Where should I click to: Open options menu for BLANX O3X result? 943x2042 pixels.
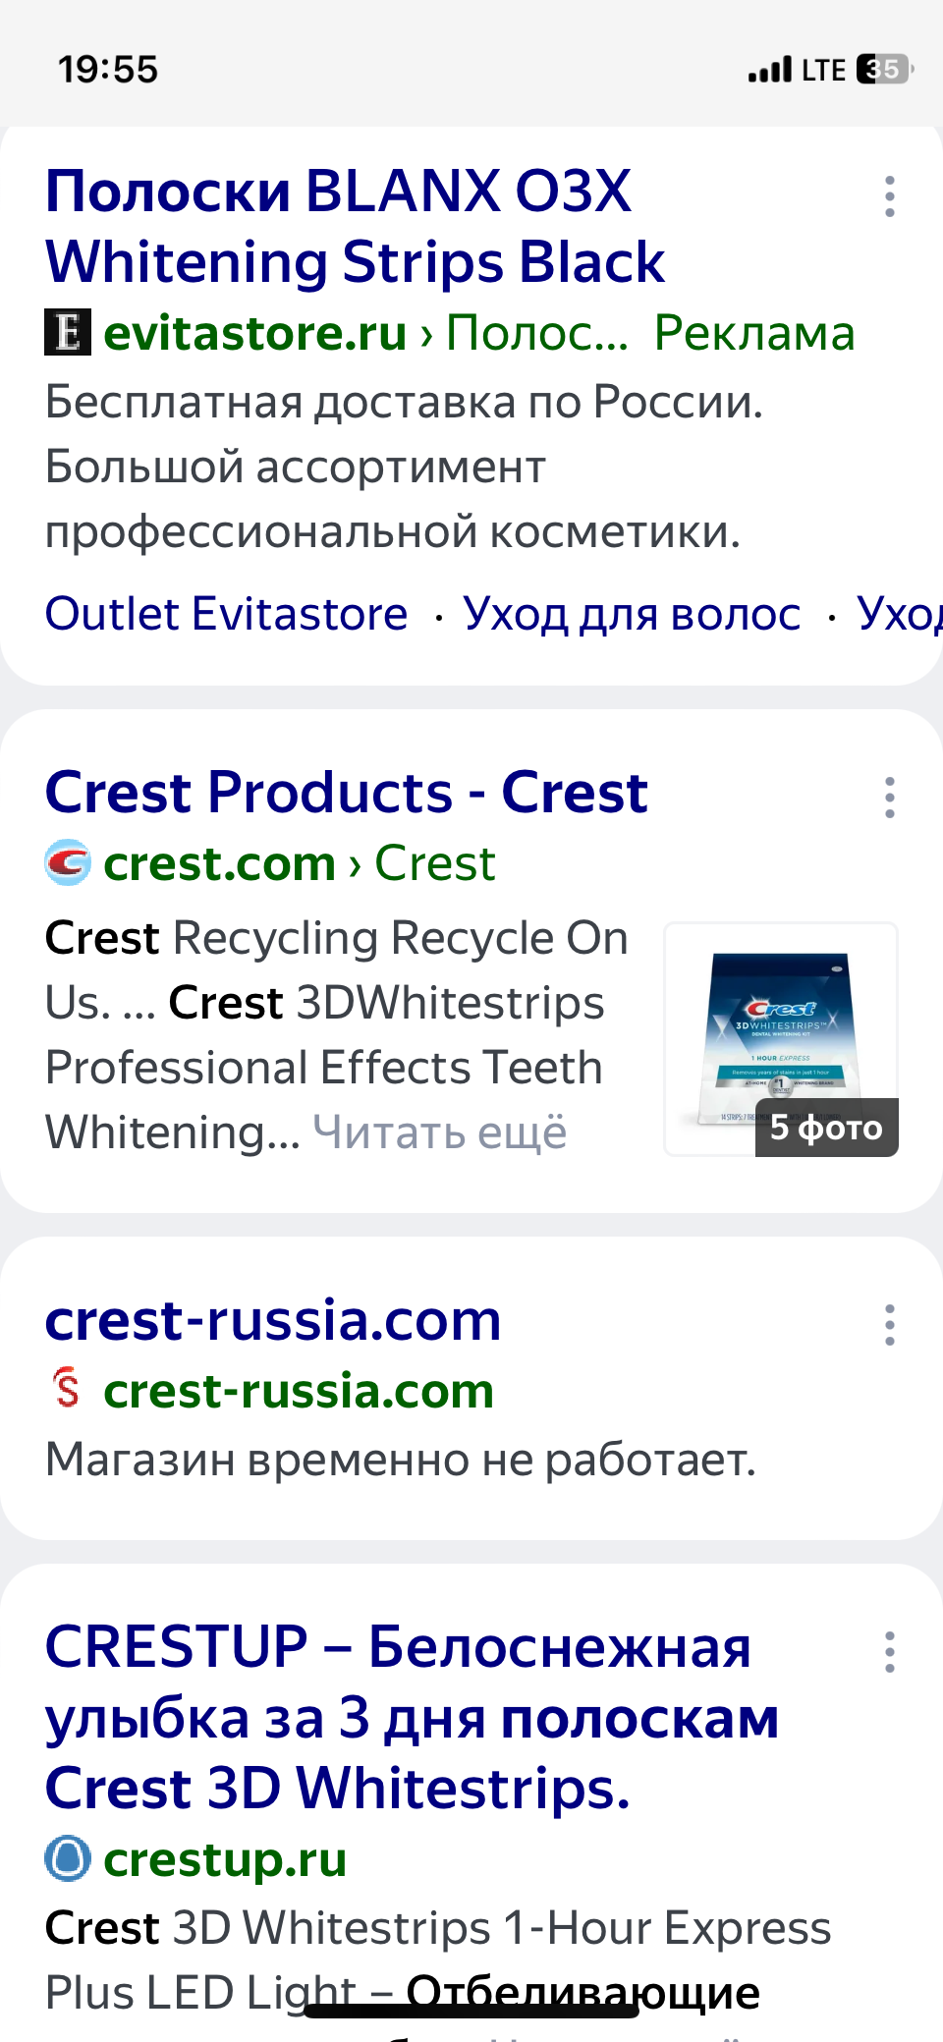tap(890, 196)
